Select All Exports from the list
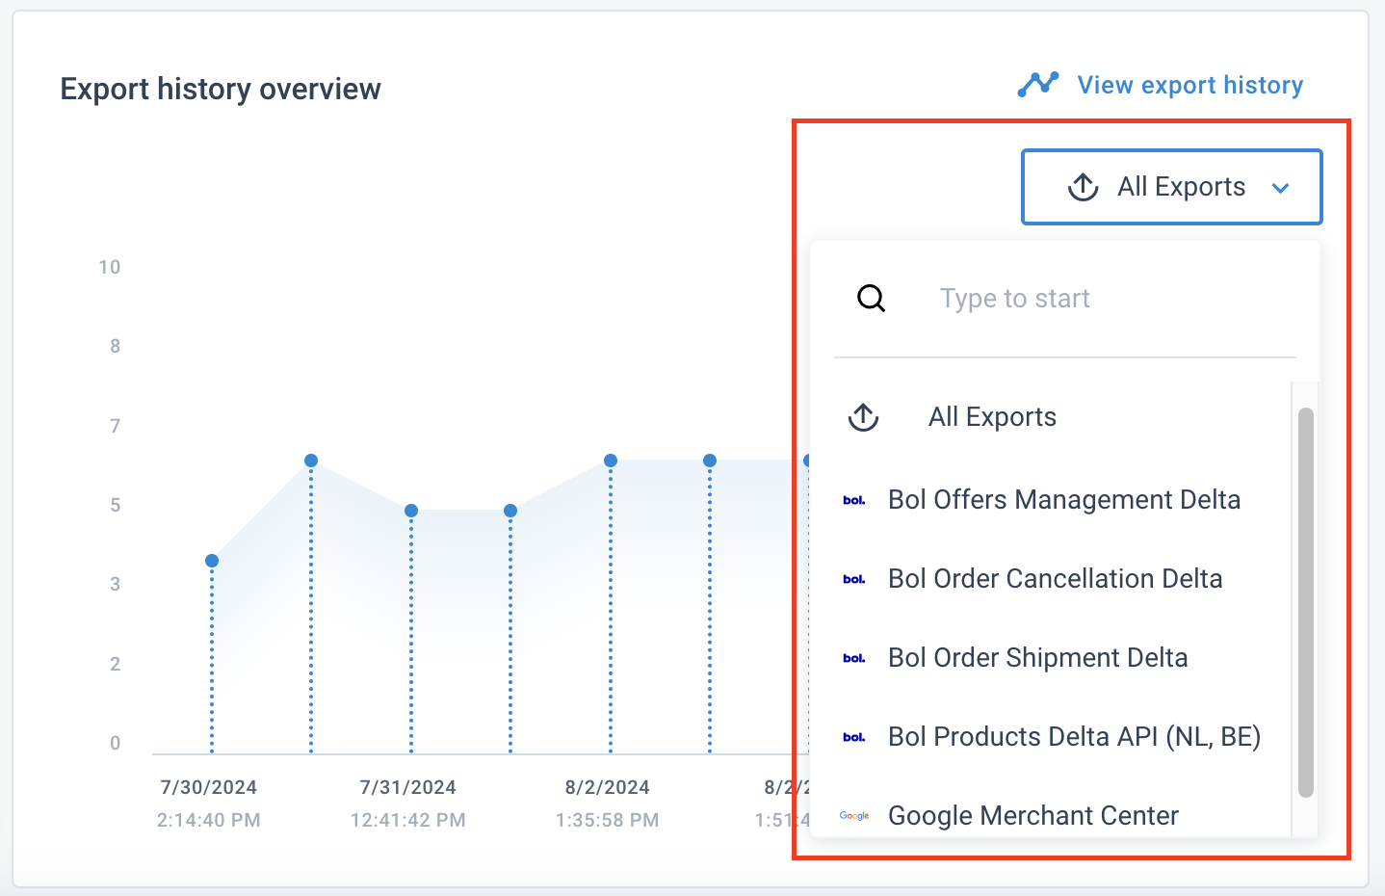Viewport: 1385px width, 896px height. 992,417
